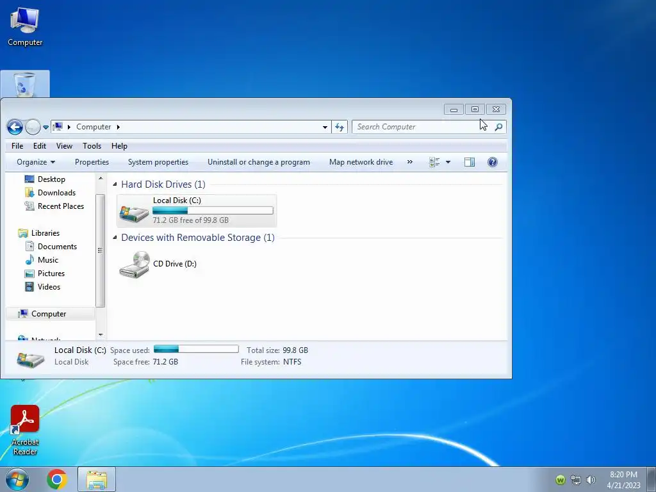Click the Back navigation arrow in Explorer

[15, 127]
